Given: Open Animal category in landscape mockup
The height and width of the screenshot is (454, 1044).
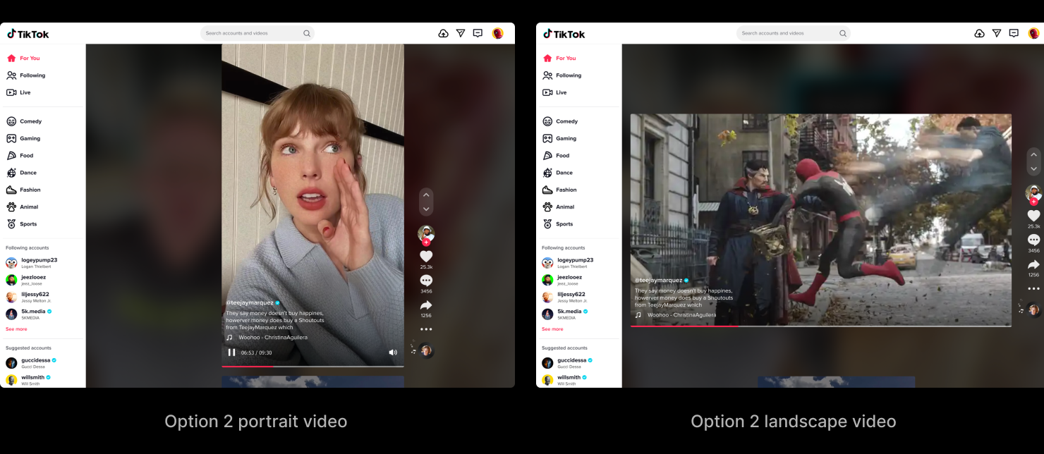Looking at the screenshot, I should (x=558, y=207).
